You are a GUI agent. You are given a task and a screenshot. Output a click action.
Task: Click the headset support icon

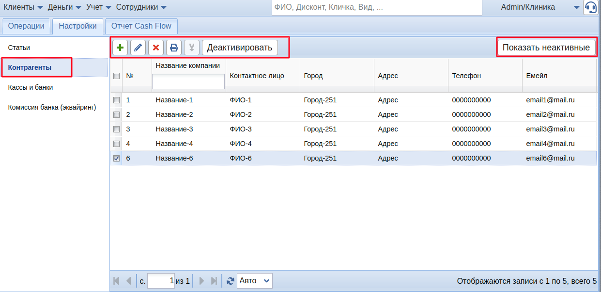tap(590, 8)
